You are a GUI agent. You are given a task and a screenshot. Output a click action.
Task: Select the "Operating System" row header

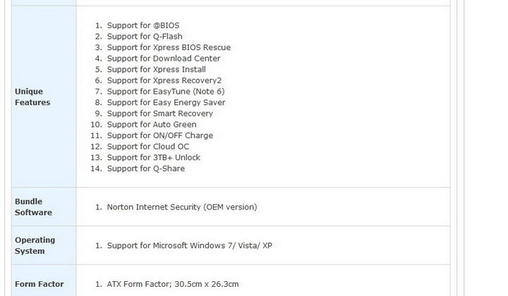click(35, 245)
